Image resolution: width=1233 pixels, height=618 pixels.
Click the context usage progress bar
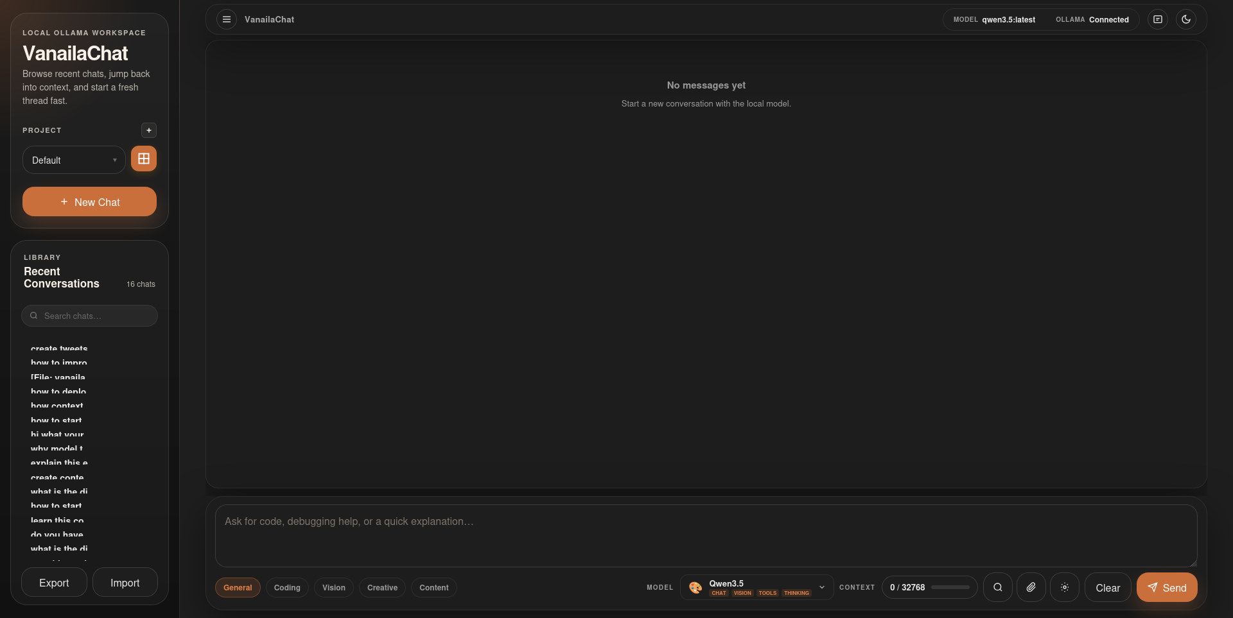(950, 587)
